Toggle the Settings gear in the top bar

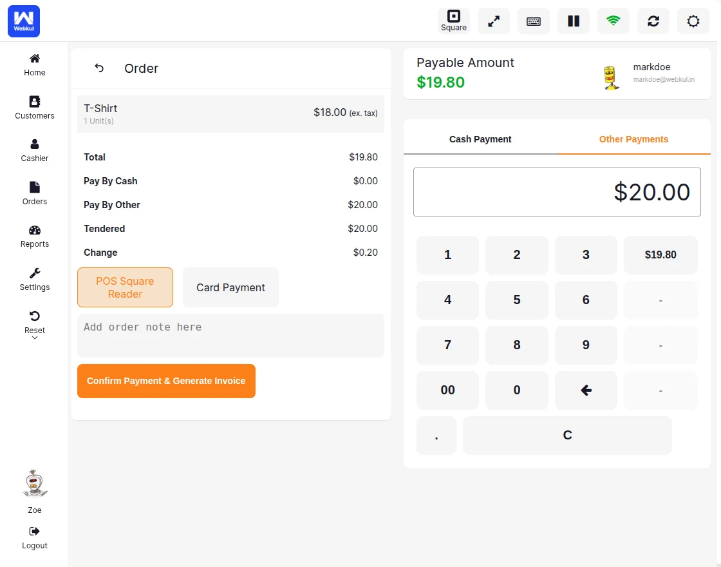point(693,21)
